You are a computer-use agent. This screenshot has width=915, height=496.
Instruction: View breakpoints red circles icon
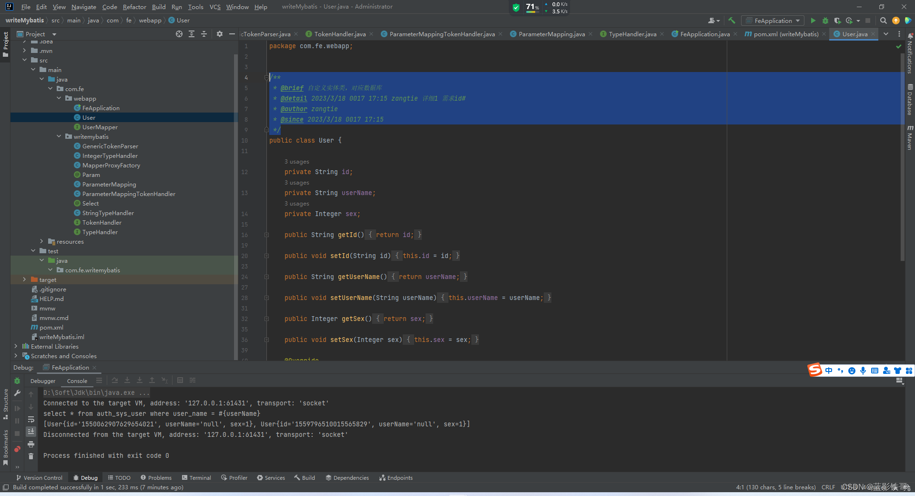[x=17, y=449]
